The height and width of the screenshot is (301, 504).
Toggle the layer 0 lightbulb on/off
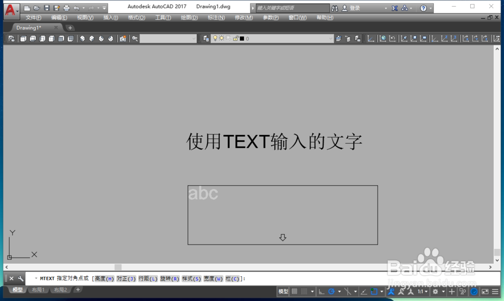(x=215, y=39)
